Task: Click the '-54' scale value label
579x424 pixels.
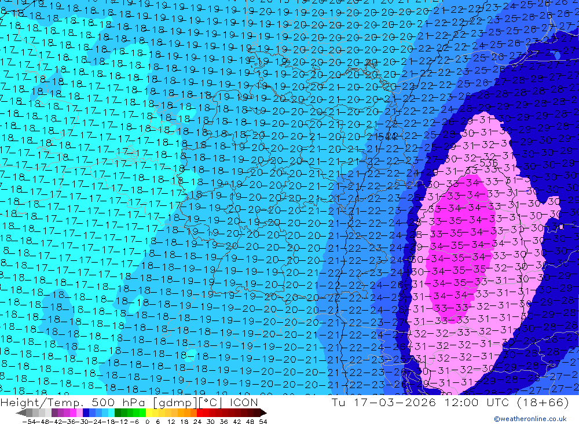Action: 29,422
